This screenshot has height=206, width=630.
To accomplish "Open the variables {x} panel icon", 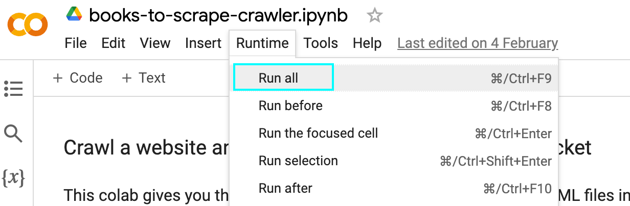I will pos(13,178).
